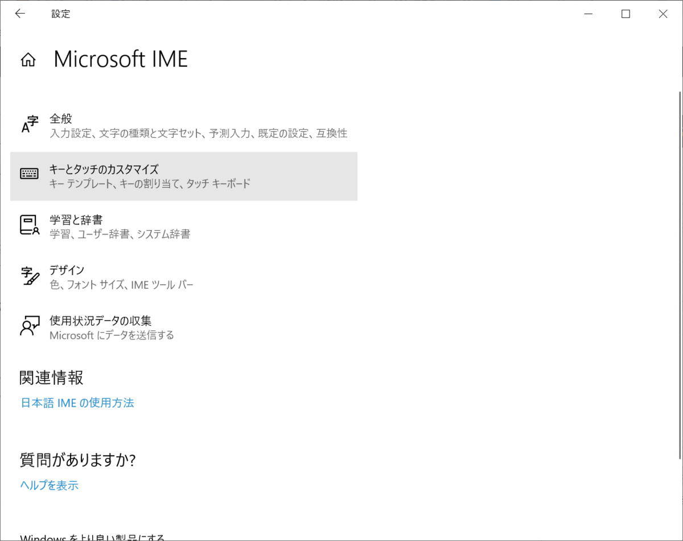Click the 関連情報 heading
This screenshot has height=541, width=683.
(x=52, y=378)
